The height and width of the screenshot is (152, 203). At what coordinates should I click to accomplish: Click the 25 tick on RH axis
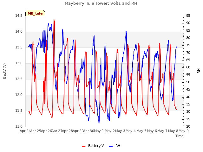coord(188,119)
